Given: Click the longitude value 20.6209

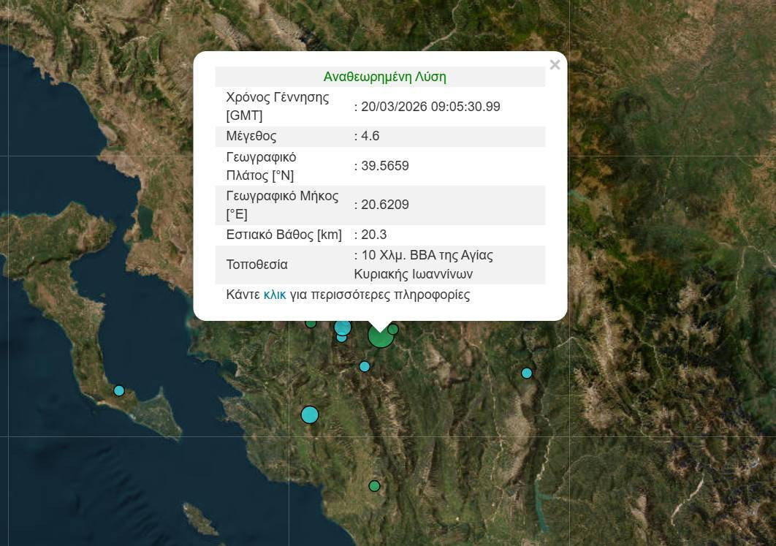Looking at the screenshot, I should click(x=384, y=205).
